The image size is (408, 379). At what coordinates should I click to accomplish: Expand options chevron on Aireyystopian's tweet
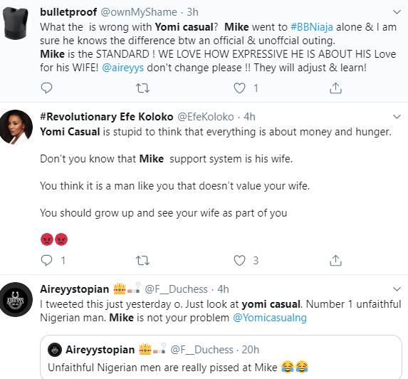click(x=397, y=289)
